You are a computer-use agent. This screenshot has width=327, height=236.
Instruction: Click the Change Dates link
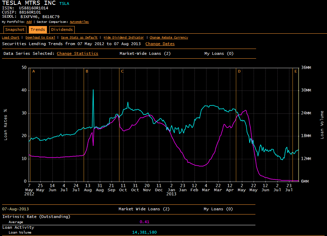coord(160,44)
